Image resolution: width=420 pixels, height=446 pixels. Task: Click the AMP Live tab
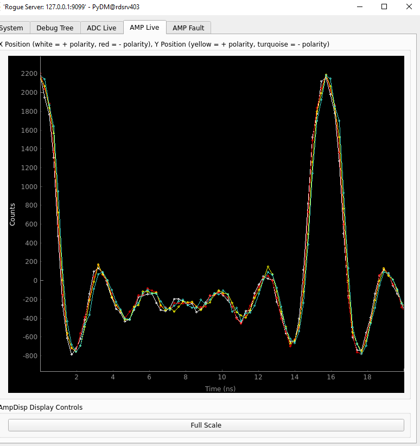[x=144, y=27]
